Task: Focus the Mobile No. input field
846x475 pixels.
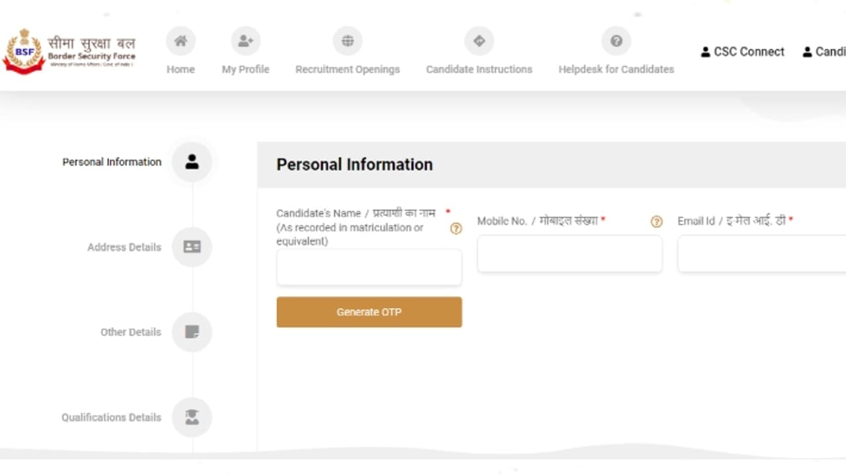Action: click(569, 254)
